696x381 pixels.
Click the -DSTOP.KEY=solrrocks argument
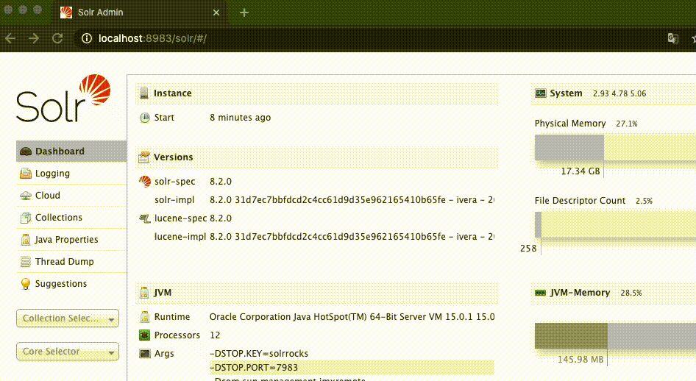pyautogui.click(x=259, y=354)
